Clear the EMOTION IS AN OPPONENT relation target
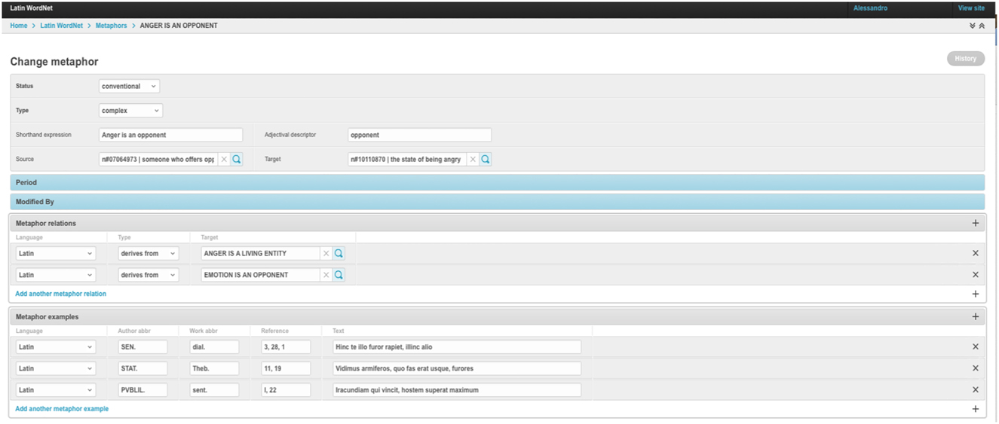This screenshot has height=424, width=999. pyautogui.click(x=326, y=275)
